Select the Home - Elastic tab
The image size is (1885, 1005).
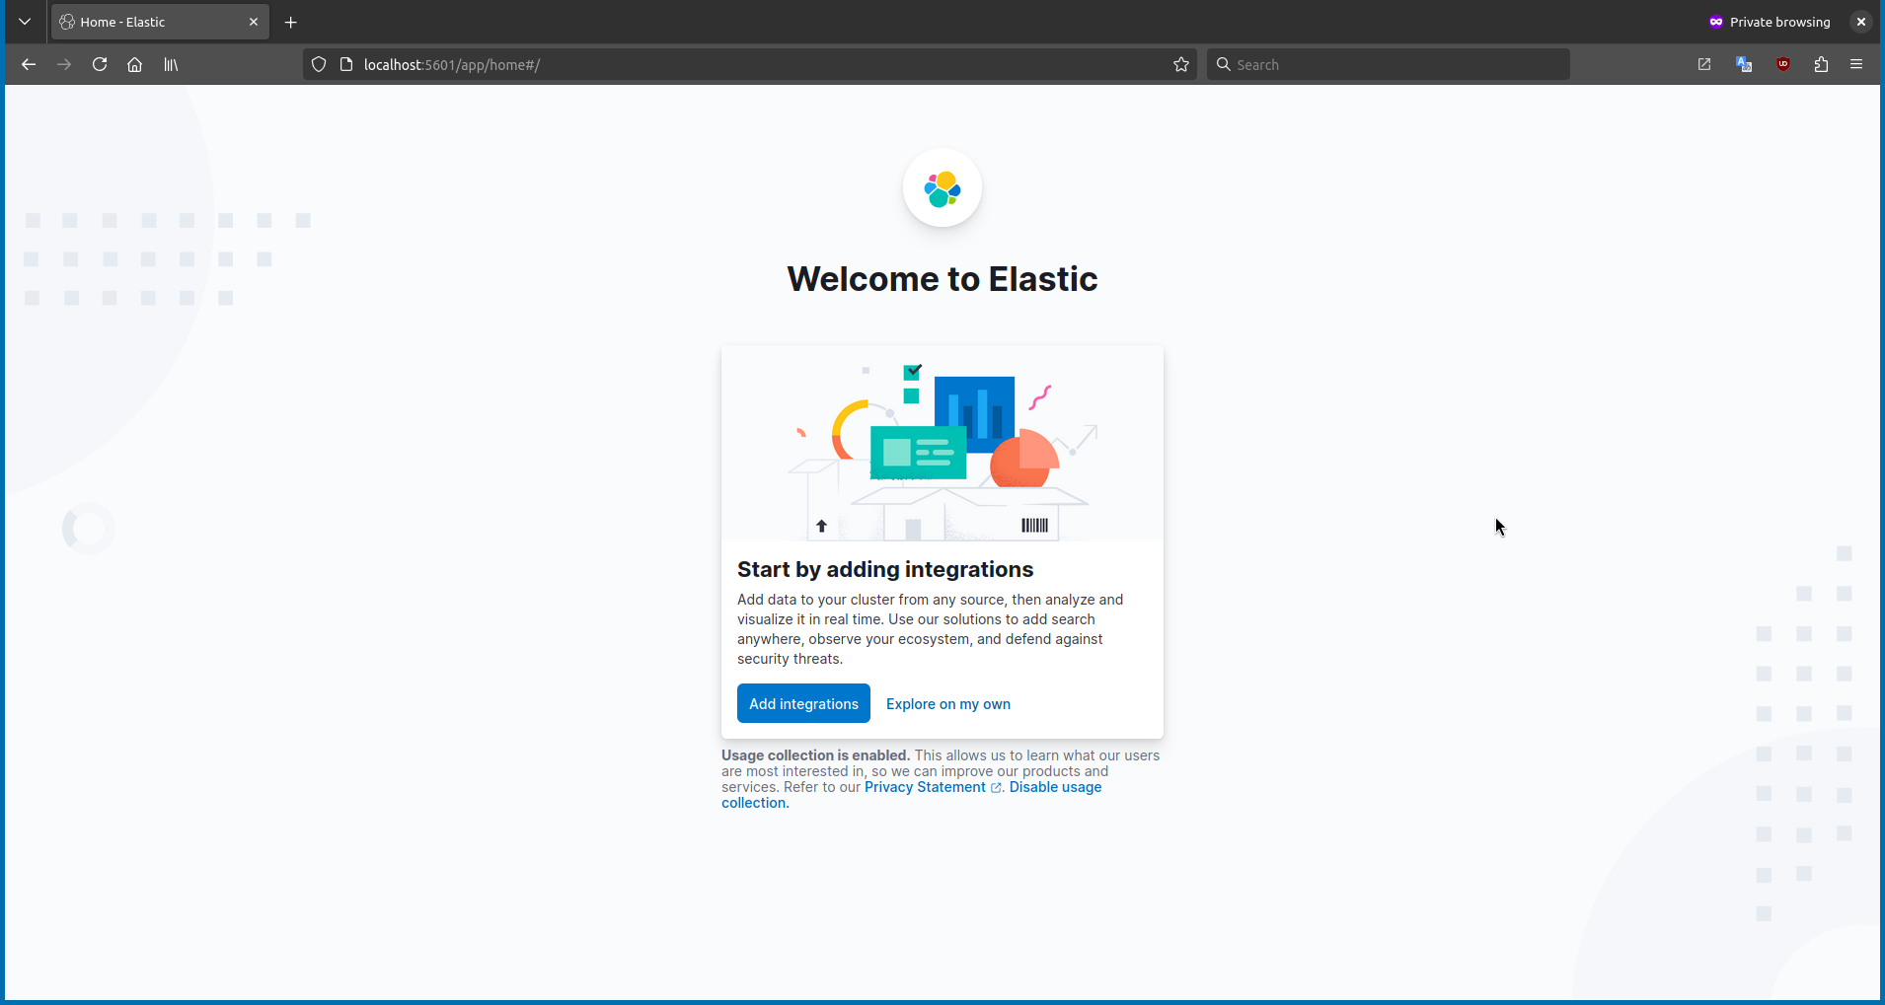pos(160,22)
